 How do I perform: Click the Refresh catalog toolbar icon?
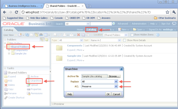(27, 35)
